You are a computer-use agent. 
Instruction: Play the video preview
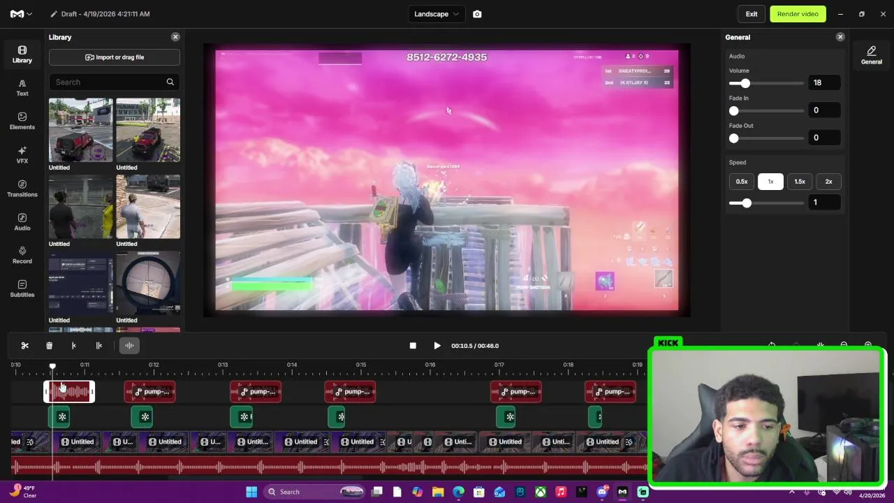437,346
